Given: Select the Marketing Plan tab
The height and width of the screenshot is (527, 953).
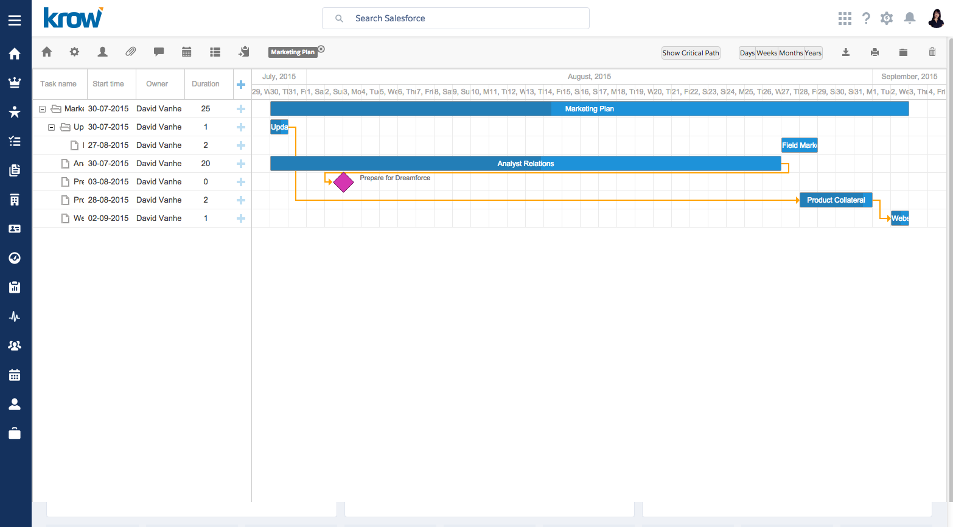Looking at the screenshot, I should (x=293, y=52).
